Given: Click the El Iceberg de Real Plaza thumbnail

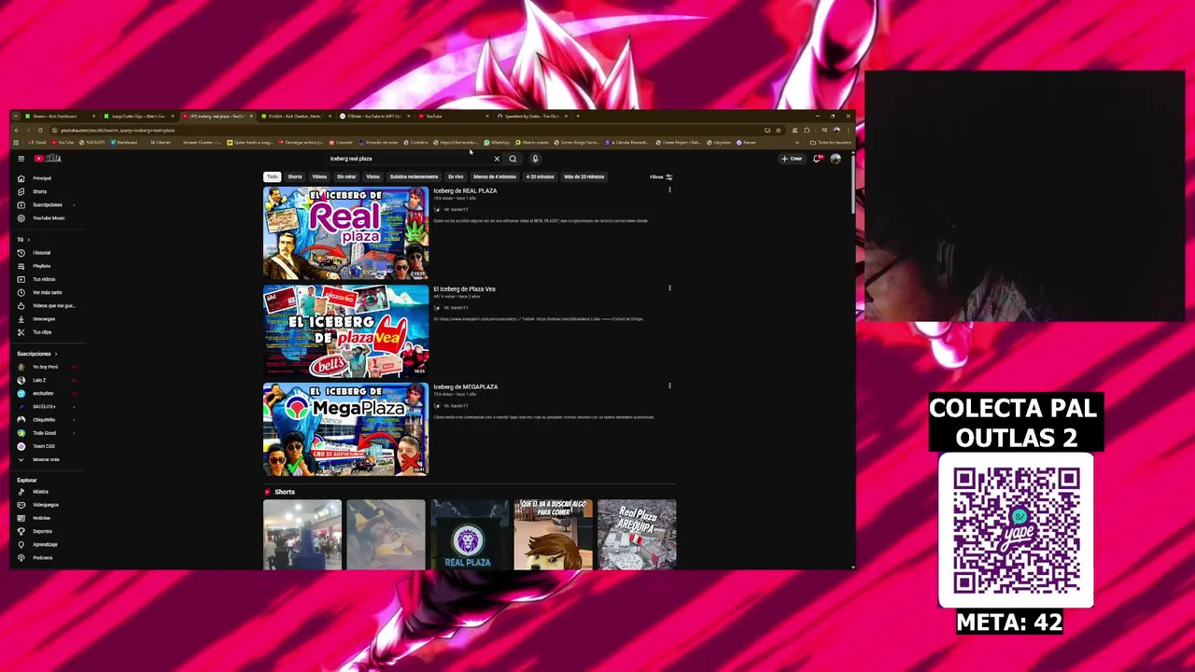Looking at the screenshot, I should (345, 233).
